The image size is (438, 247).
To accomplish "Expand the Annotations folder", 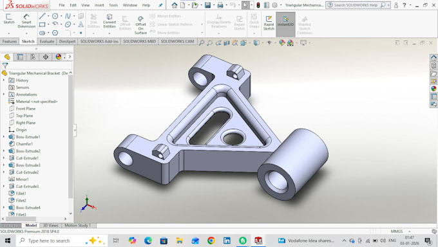I will click(4, 95).
